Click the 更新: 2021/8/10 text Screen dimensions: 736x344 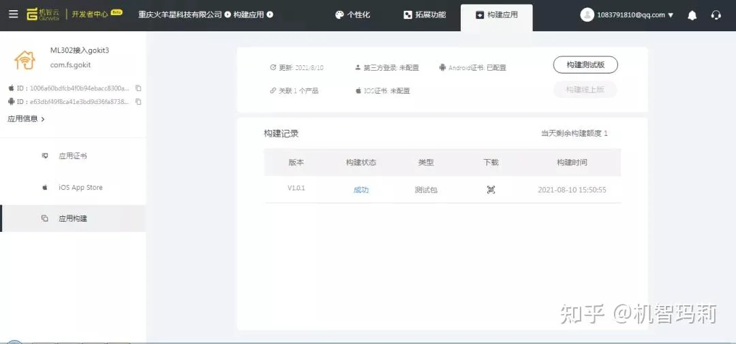coord(301,67)
